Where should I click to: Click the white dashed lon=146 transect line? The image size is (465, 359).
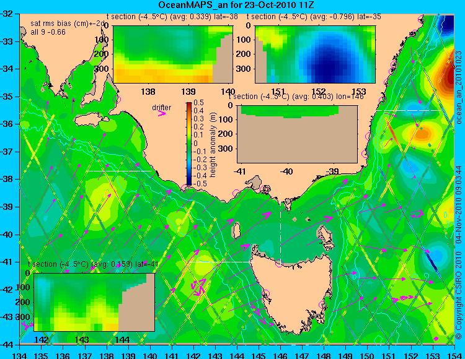pos(280,228)
